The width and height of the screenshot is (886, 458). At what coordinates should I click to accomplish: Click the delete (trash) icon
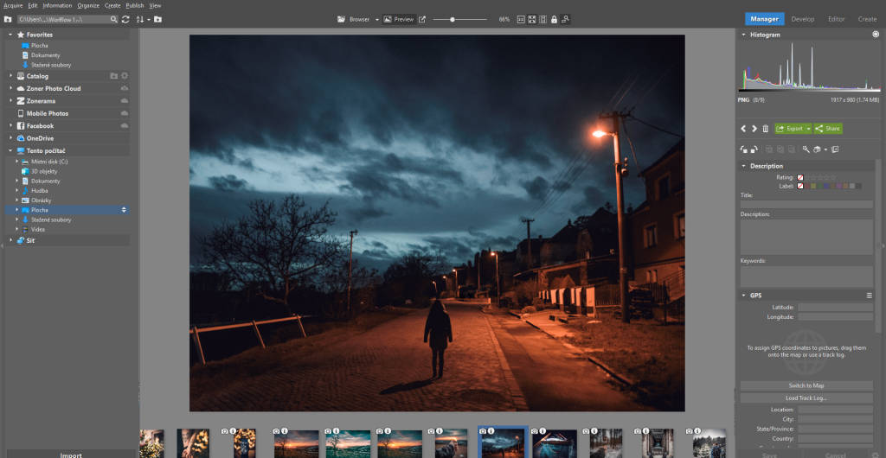[x=765, y=129]
